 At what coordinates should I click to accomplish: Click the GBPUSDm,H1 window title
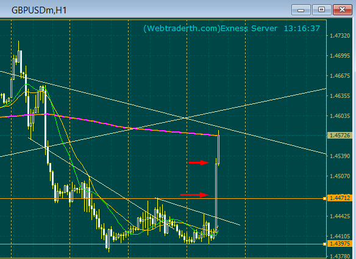click(39, 10)
